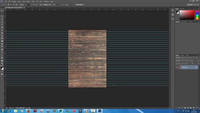Image resolution: width=200 pixels, height=113 pixels.
Task: Open Firefox from the taskbar
Action: (x=28, y=111)
